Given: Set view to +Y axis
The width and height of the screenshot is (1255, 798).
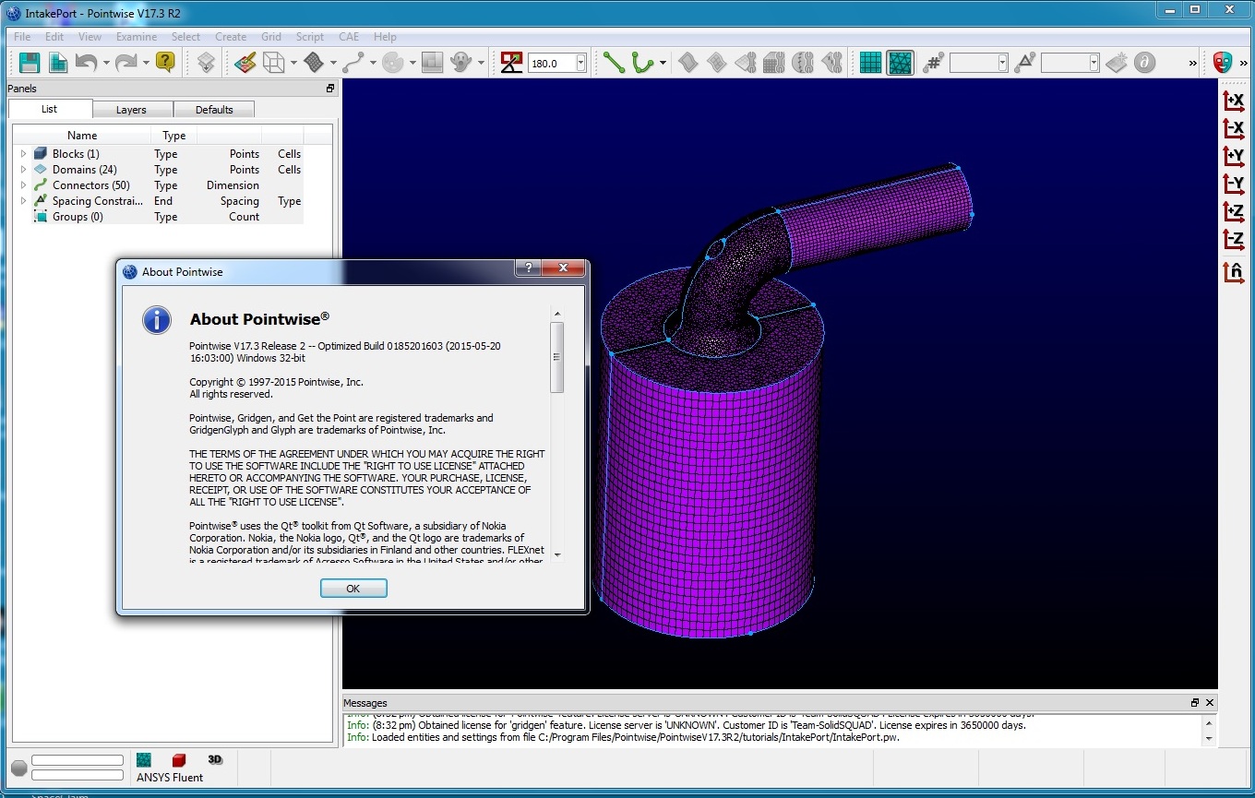Looking at the screenshot, I should click(x=1234, y=155).
